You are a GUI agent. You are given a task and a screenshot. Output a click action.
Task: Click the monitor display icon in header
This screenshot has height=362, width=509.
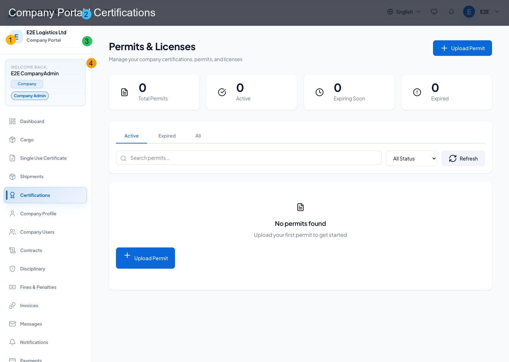coord(434,12)
